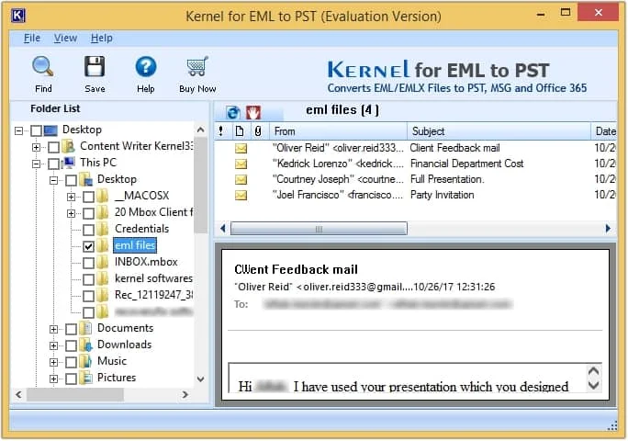Click envelope icon of Courtney Joseph mail
The height and width of the screenshot is (441, 628).
(241, 179)
